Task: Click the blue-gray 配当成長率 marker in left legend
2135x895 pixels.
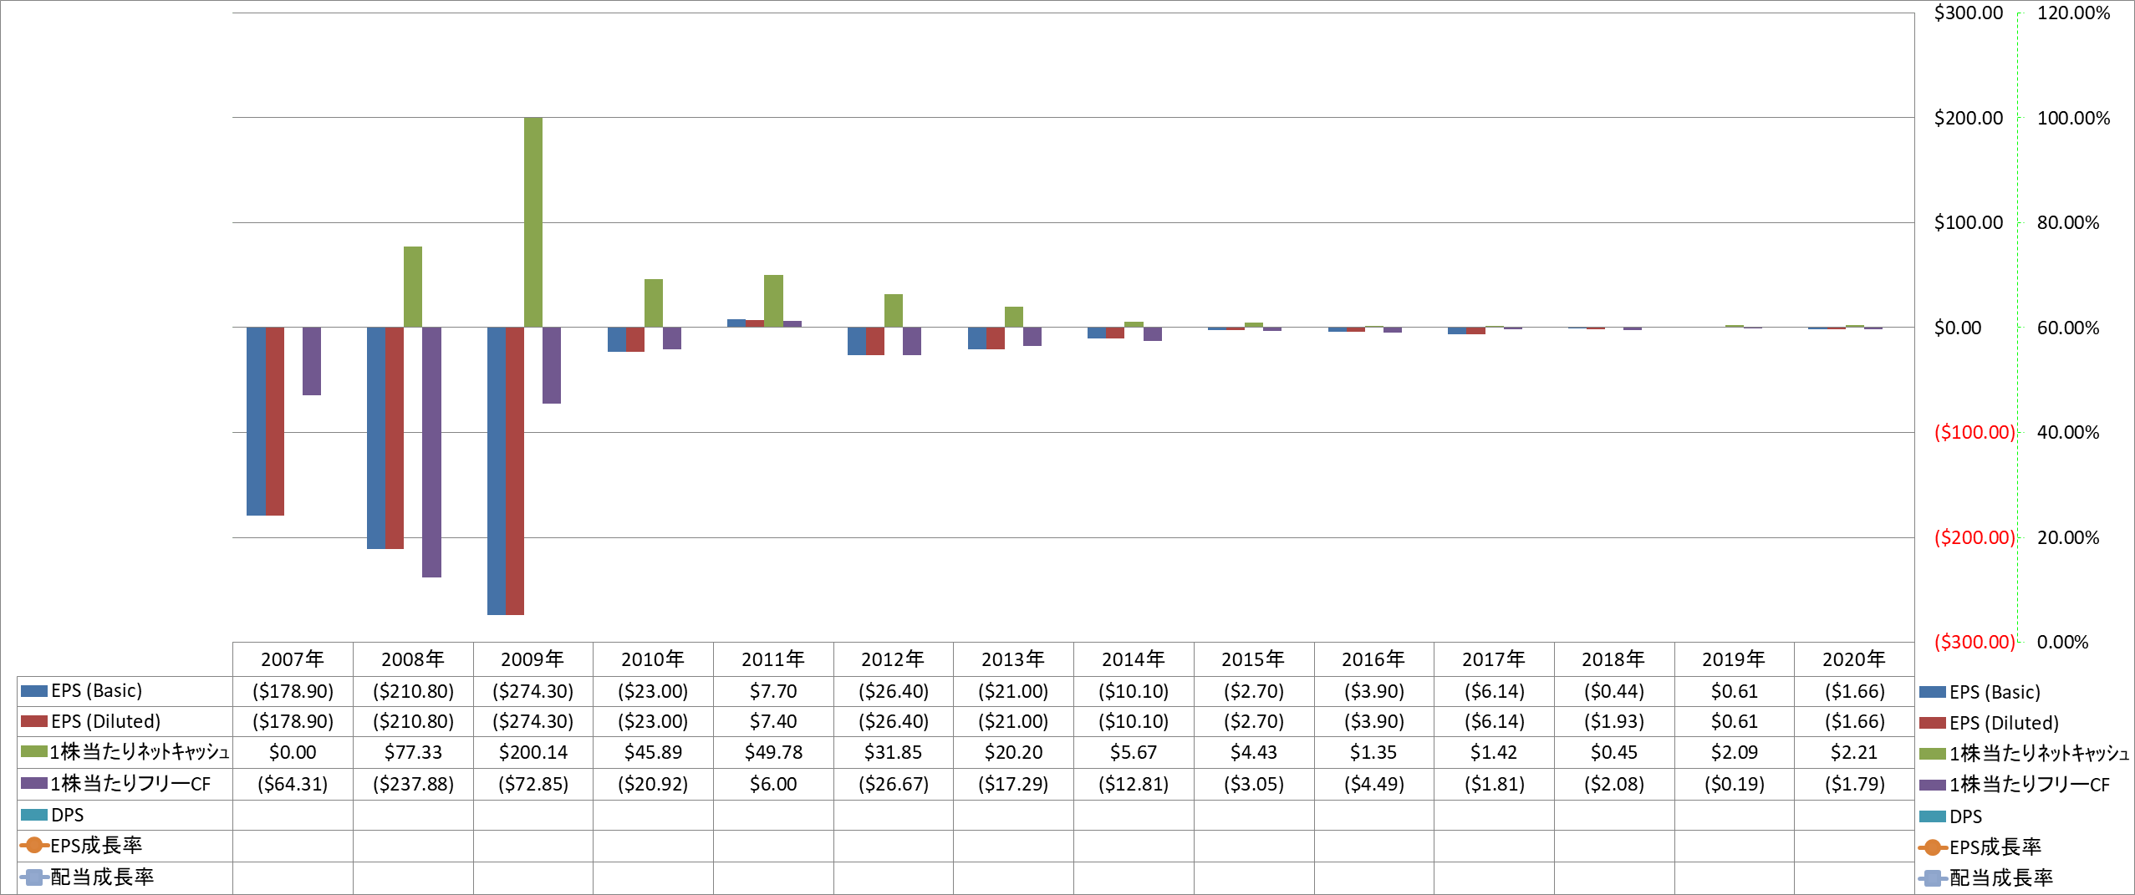Action: pos(33,877)
